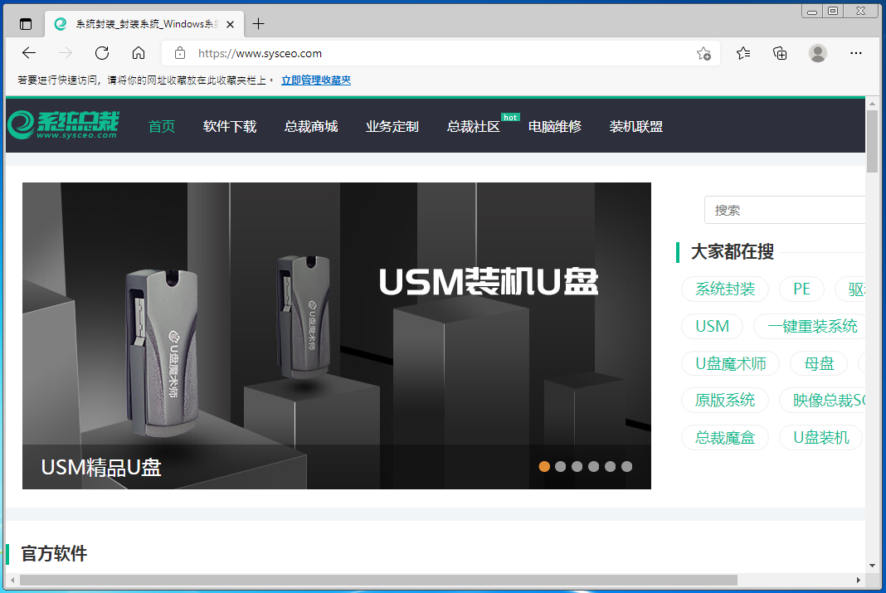886x593 pixels.
Task: Click the USM精品U盘 caption text
Action: (101, 468)
